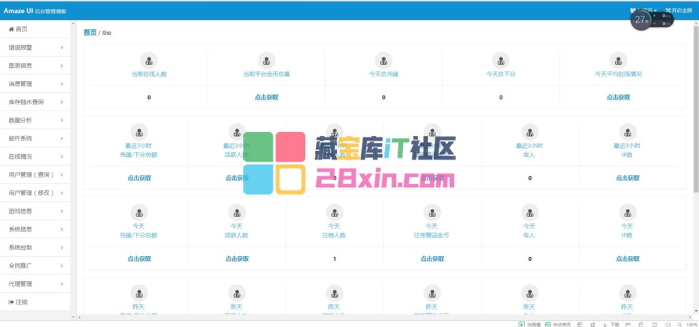
Task: Click the horizontal scrollbar right arrow
Action: (x=689, y=317)
